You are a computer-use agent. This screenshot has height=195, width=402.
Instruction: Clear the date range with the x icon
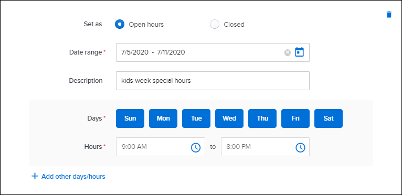288,52
